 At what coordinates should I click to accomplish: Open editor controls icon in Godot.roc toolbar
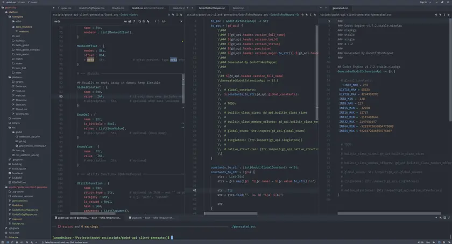(x=181, y=14)
